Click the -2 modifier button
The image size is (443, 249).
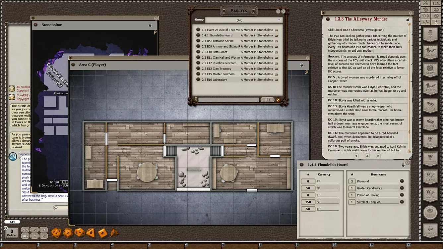click(34, 236)
